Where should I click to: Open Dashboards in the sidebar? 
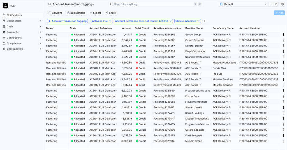(x=22, y=21)
